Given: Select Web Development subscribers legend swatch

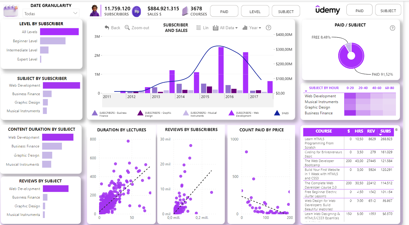Looking at the screenshot, I should tap(231, 113).
